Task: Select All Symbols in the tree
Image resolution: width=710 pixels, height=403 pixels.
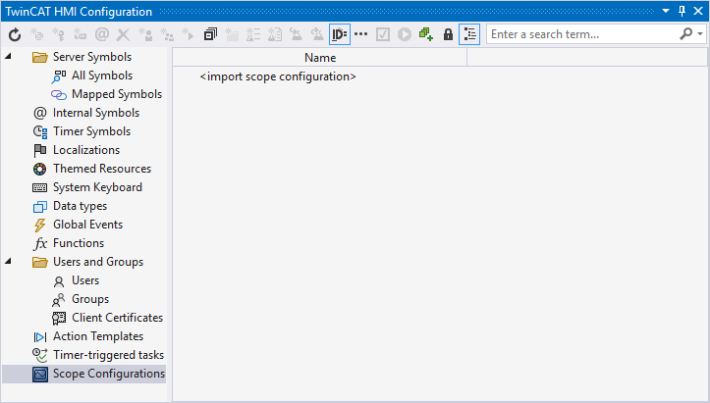Action: point(102,76)
